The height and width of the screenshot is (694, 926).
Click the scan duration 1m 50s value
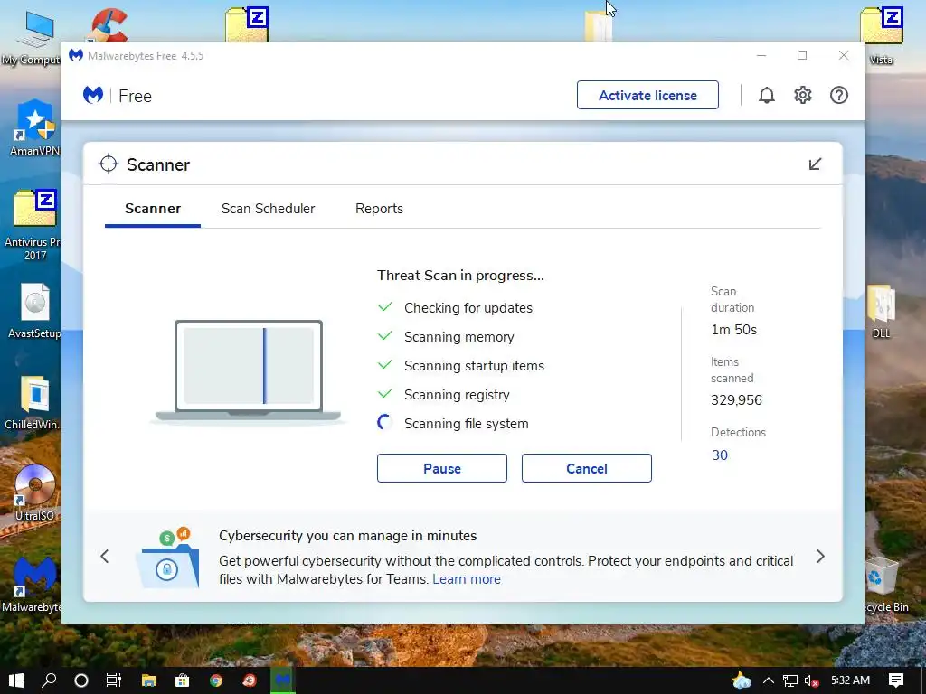pos(733,330)
